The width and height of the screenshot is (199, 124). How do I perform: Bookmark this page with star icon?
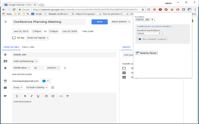[x=143, y=10]
